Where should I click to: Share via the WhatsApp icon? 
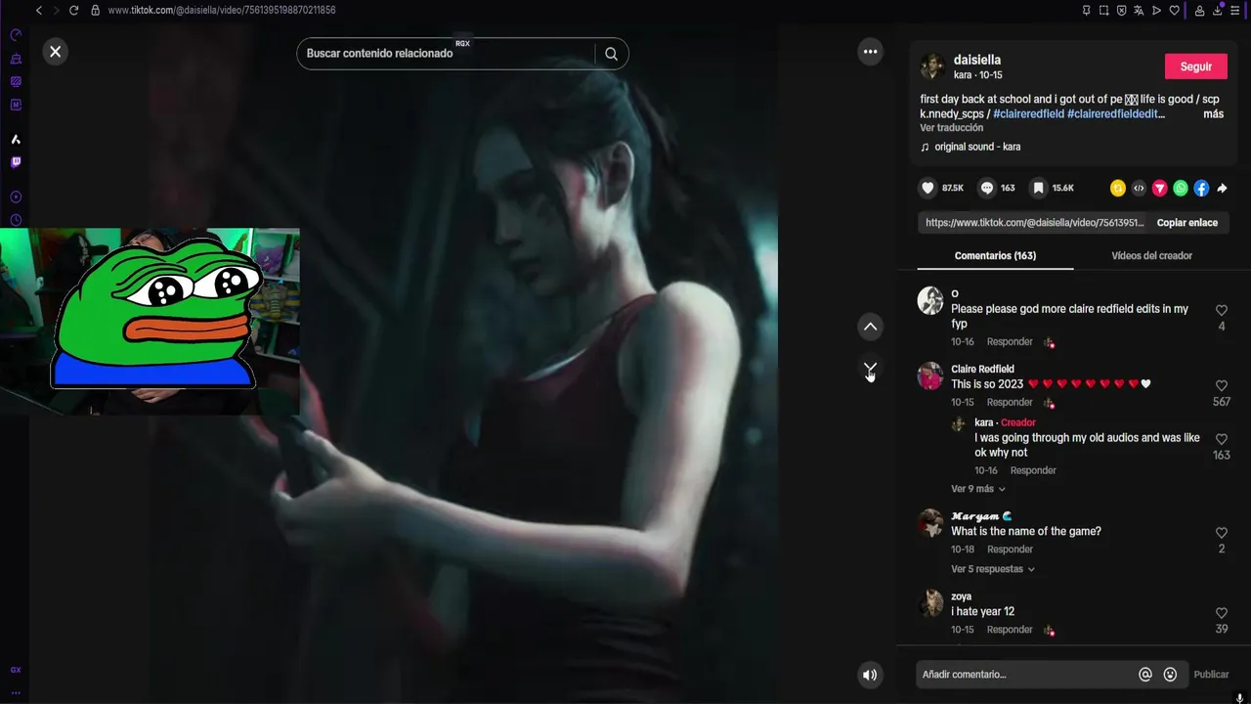1181,188
